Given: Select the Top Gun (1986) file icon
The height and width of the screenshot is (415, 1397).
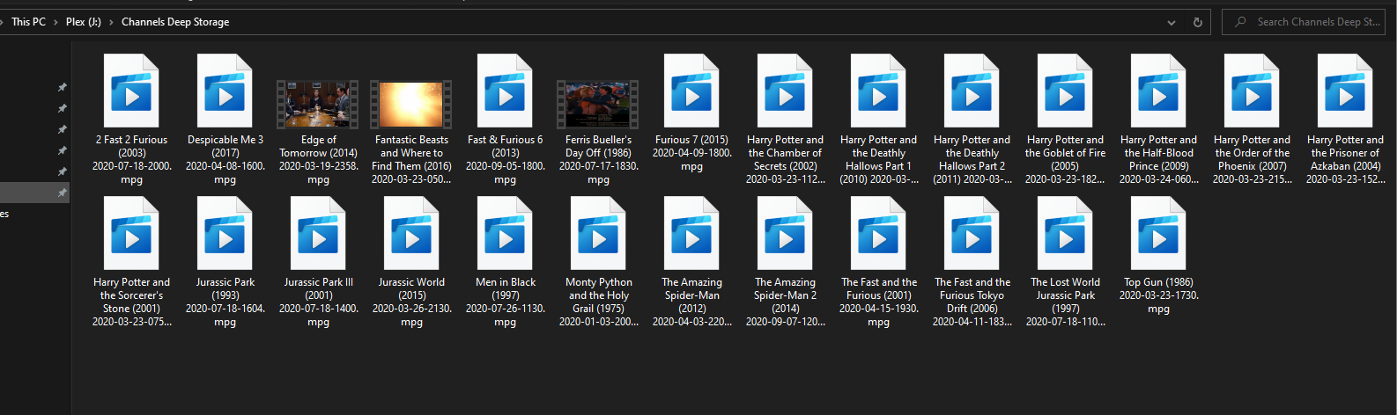Looking at the screenshot, I should pyautogui.click(x=1158, y=234).
